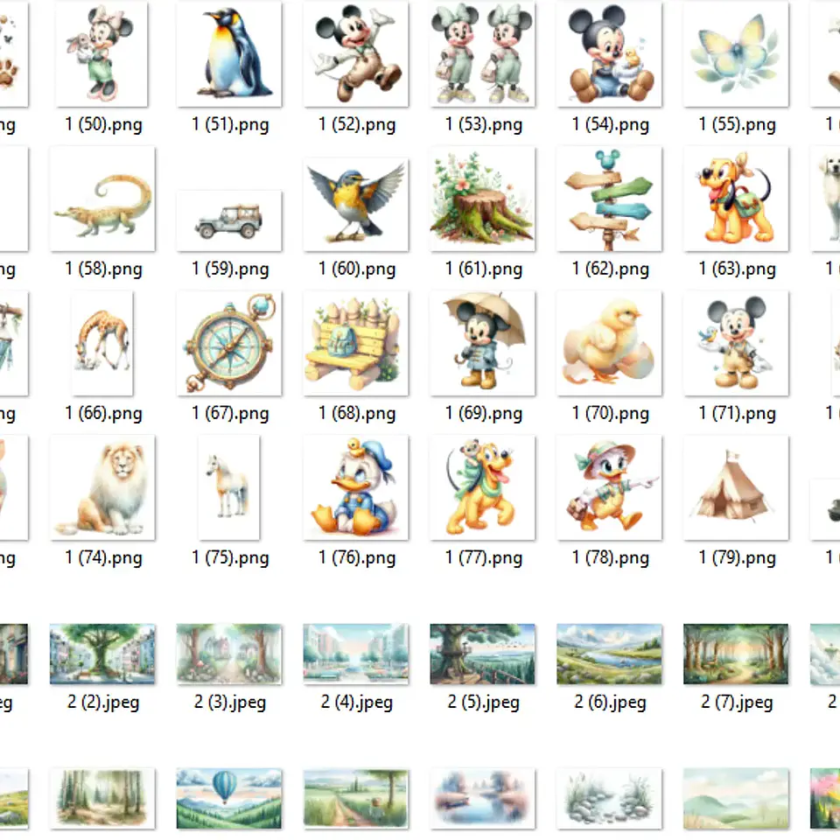The height and width of the screenshot is (840, 840).
Task: Open the Pluto file 1 (63).png
Action: tap(736, 199)
